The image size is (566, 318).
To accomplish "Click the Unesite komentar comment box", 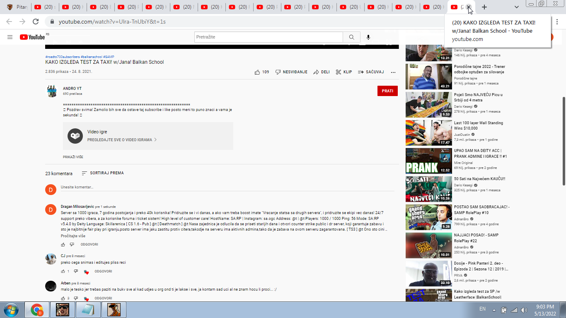I will point(227,187).
